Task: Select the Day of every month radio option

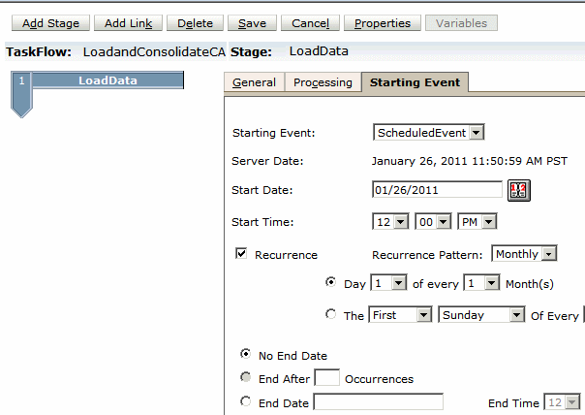Action: point(332,283)
